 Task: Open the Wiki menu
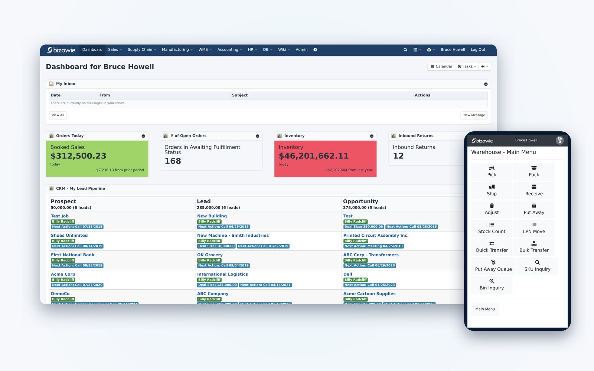click(284, 50)
